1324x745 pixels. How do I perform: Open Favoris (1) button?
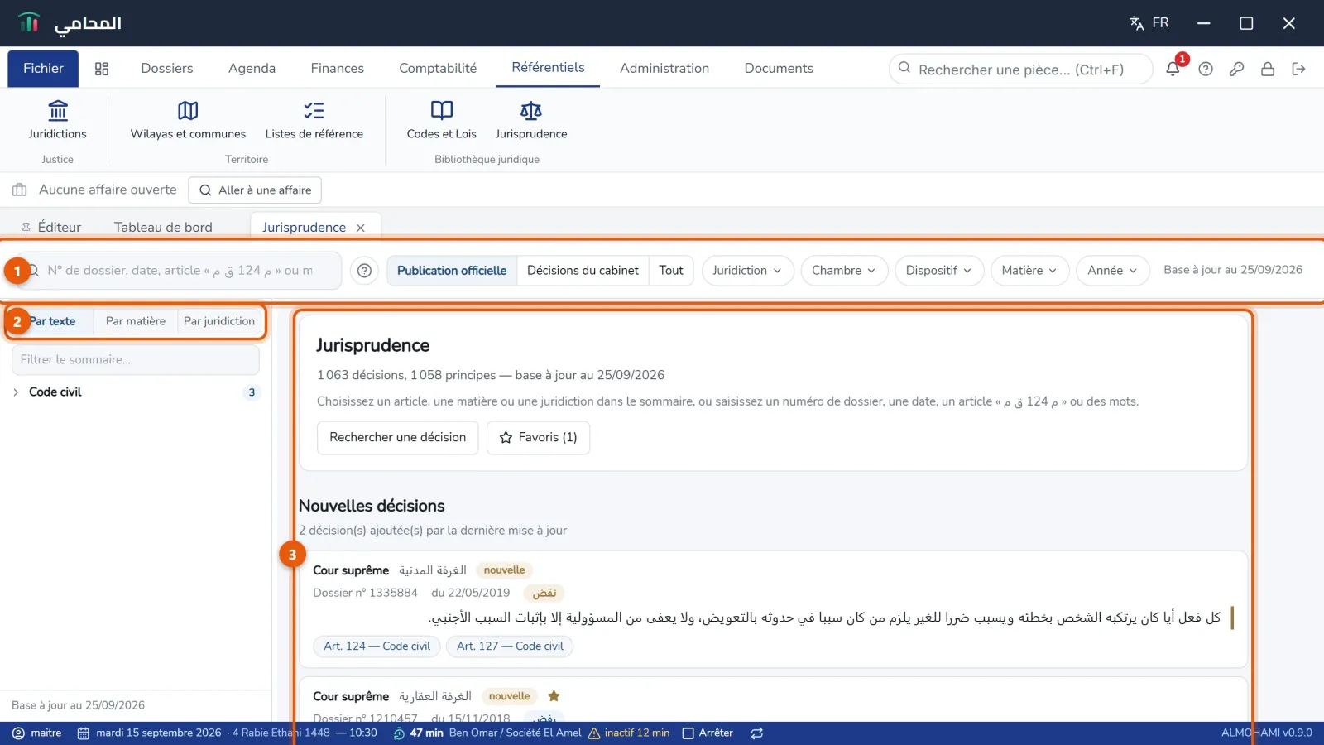(x=539, y=438)
